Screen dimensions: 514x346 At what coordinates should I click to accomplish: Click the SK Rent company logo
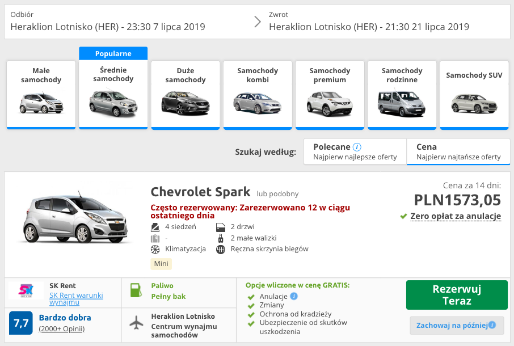point(26,290)
